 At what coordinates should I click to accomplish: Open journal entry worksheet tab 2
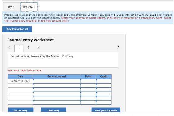click(28, 48)
